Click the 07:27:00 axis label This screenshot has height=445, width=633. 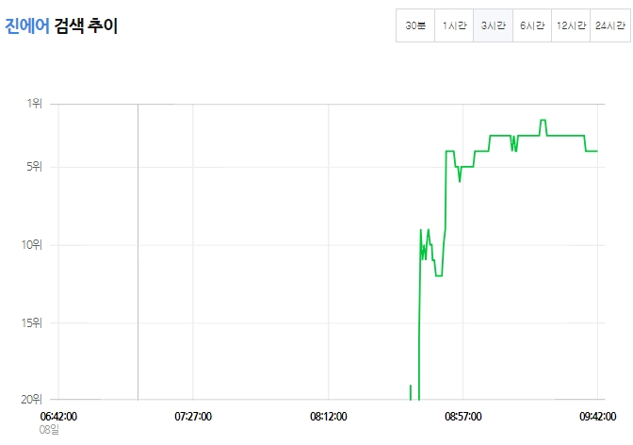point(193,417)
